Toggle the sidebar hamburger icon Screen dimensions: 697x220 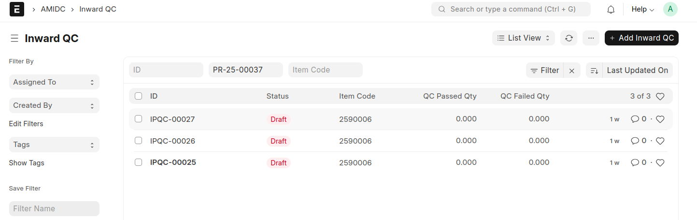(x=14, y=38)
